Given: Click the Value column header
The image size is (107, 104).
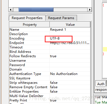Looking at the screenshot, I should [x=70, y=25].
